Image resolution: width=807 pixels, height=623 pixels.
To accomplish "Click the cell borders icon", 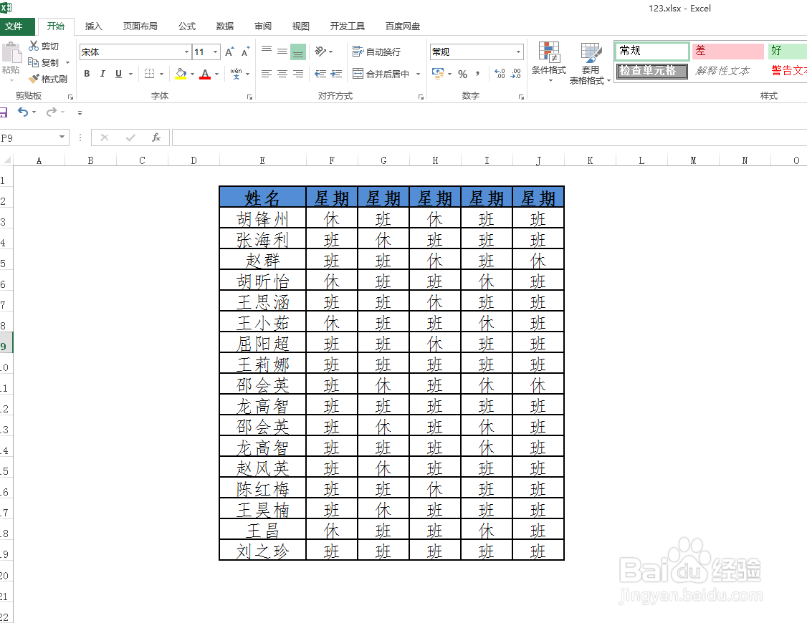I will point(149,74).
